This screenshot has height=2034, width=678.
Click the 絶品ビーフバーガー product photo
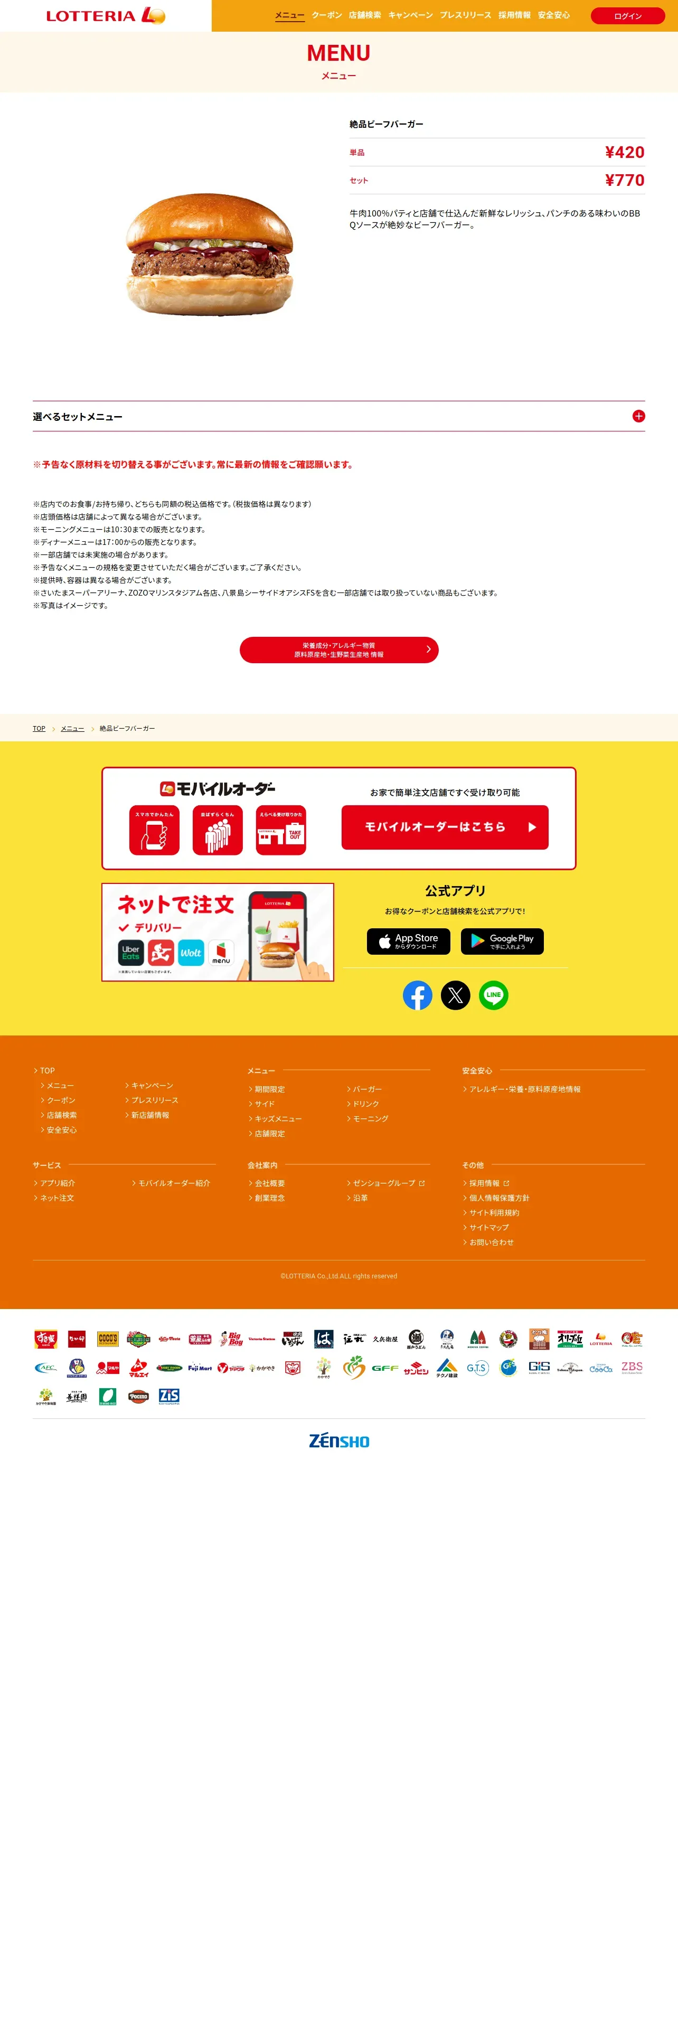[x=209, y=255]
